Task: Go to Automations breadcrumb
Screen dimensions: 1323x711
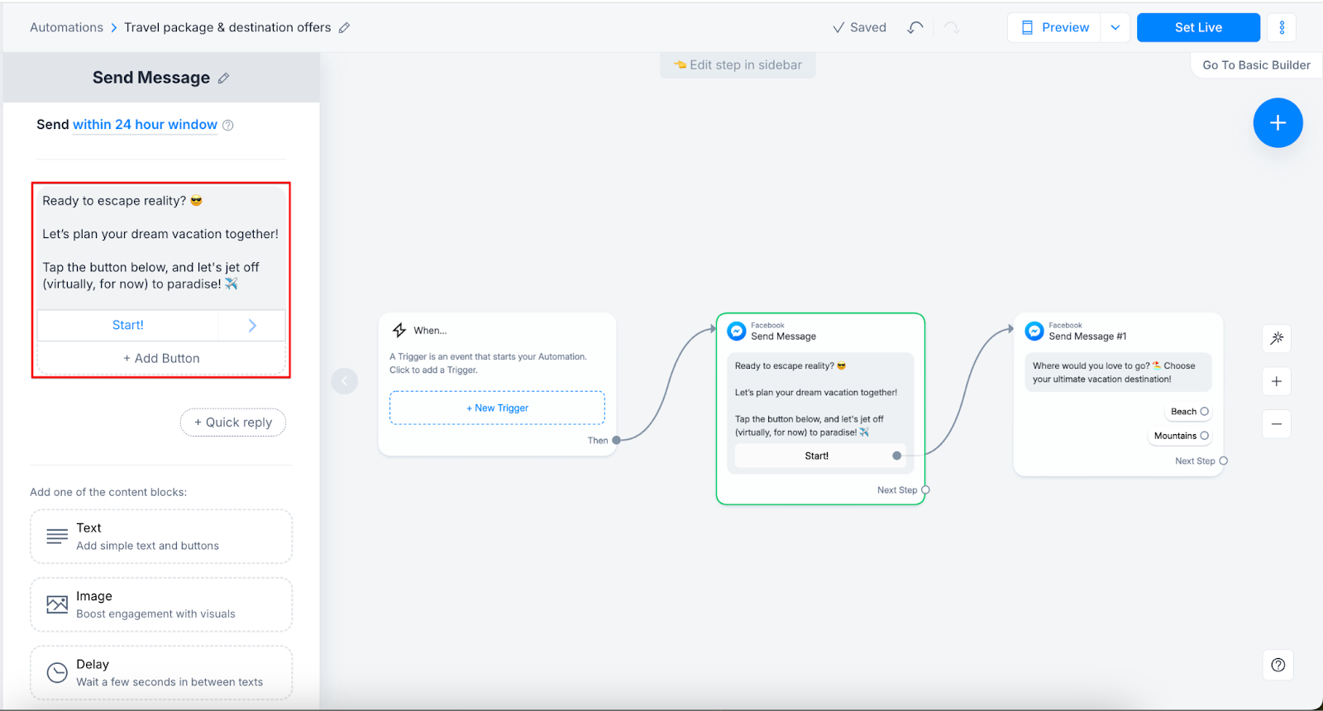Action: pos(66,27)
